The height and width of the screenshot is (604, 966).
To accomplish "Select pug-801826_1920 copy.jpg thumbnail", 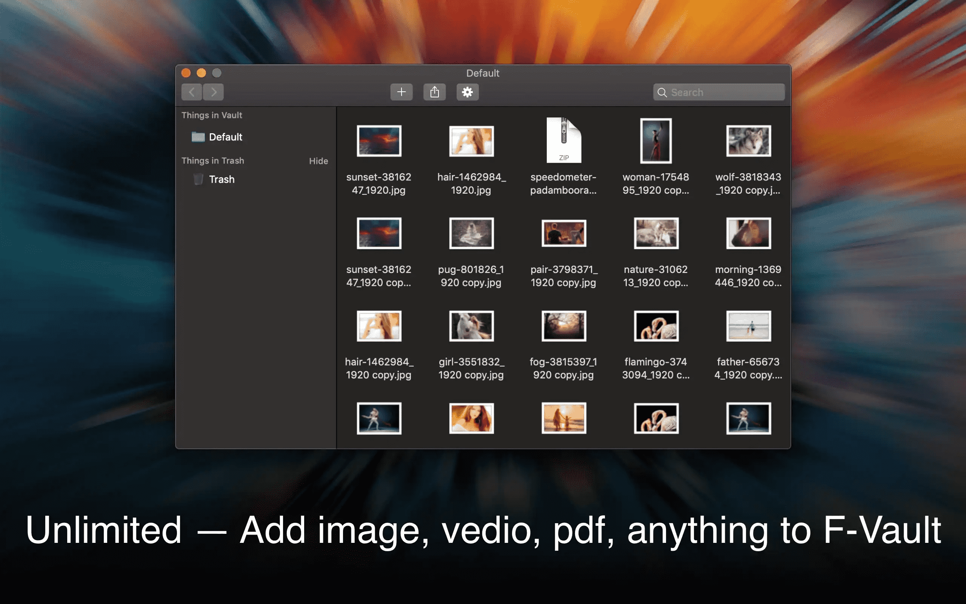I will [471, 233].
